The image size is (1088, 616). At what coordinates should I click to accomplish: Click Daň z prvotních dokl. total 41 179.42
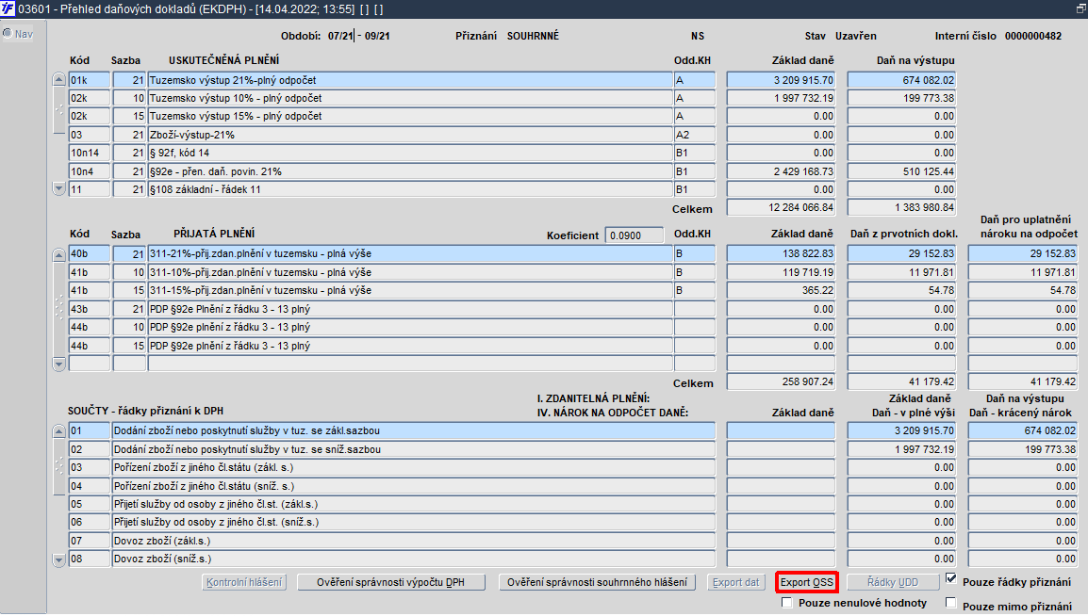coord(901,381)
